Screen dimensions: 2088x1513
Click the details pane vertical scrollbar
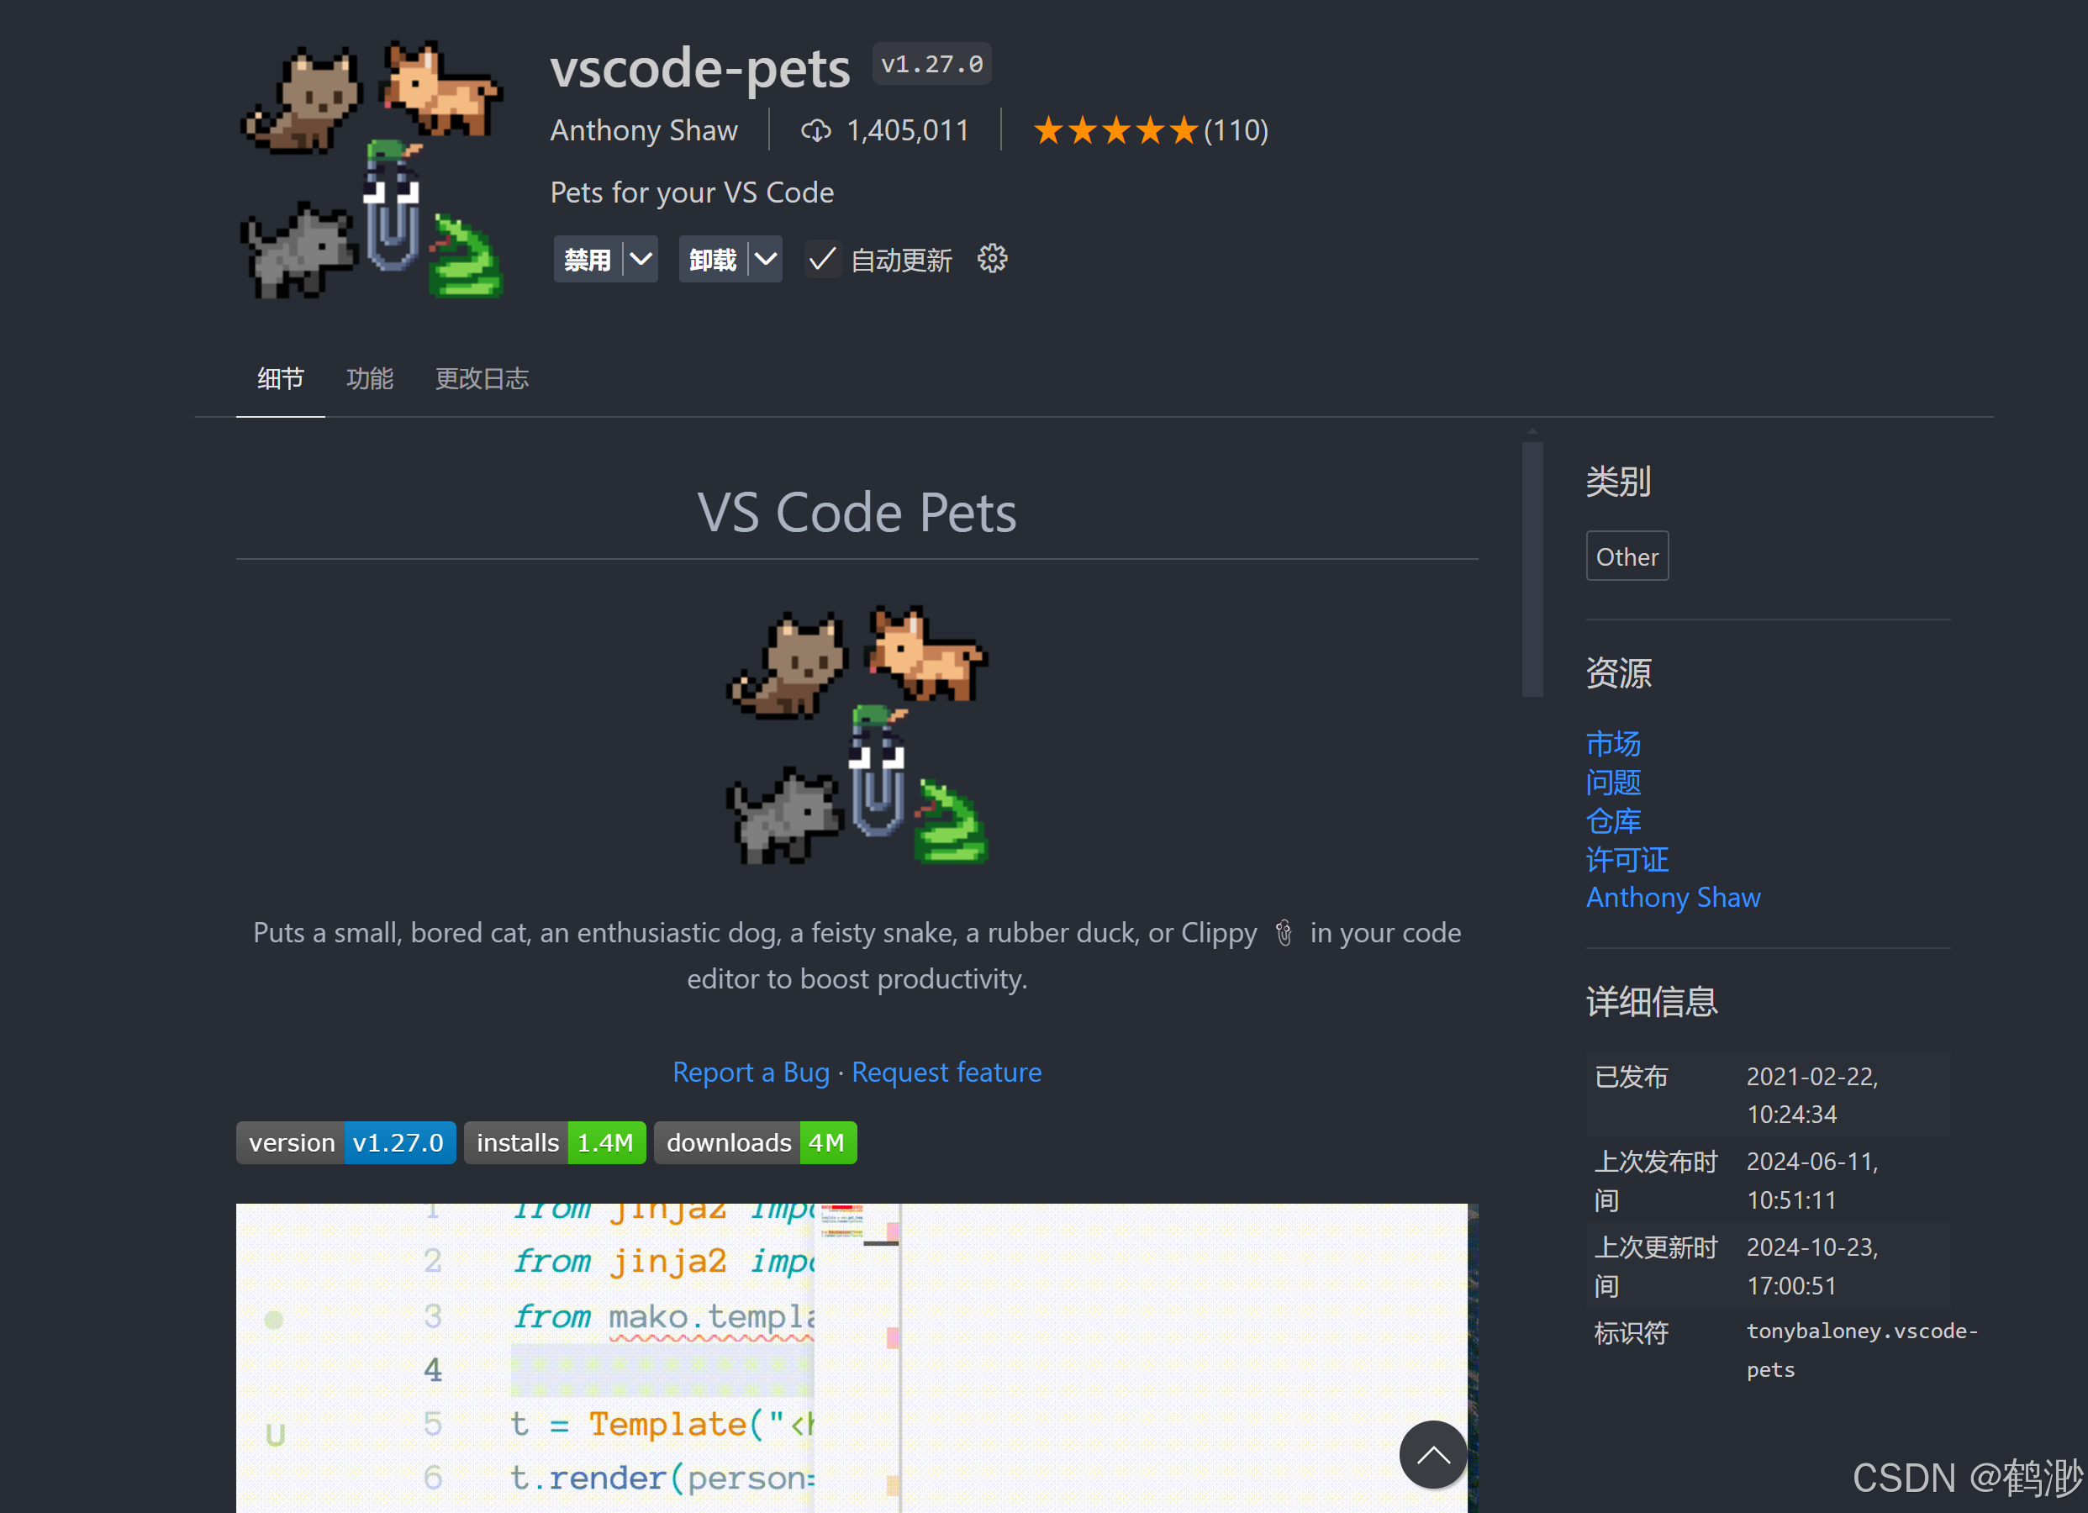1532,569
